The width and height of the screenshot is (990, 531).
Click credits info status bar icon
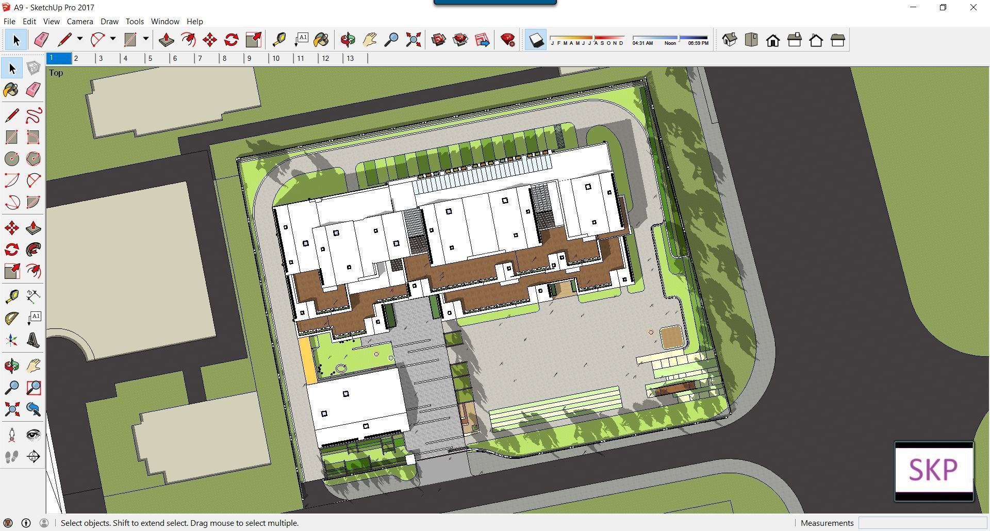26,523
